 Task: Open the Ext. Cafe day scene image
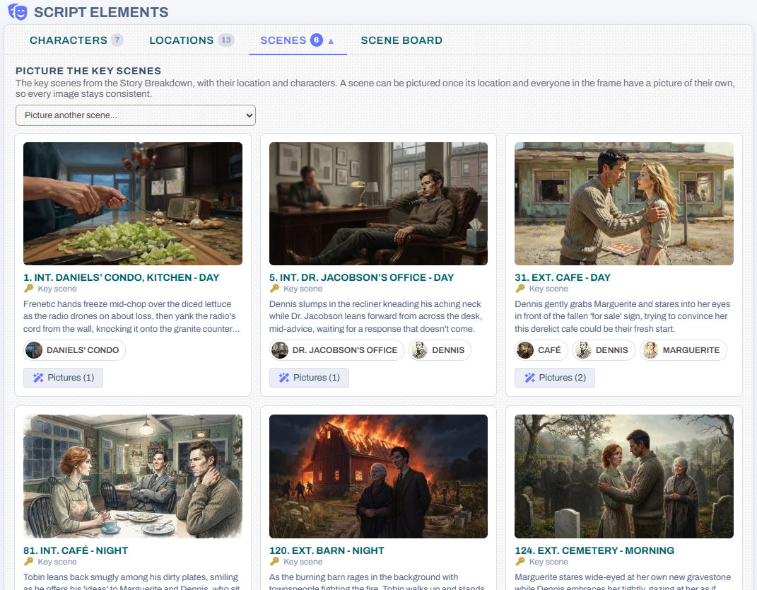(x=623, y=204)
